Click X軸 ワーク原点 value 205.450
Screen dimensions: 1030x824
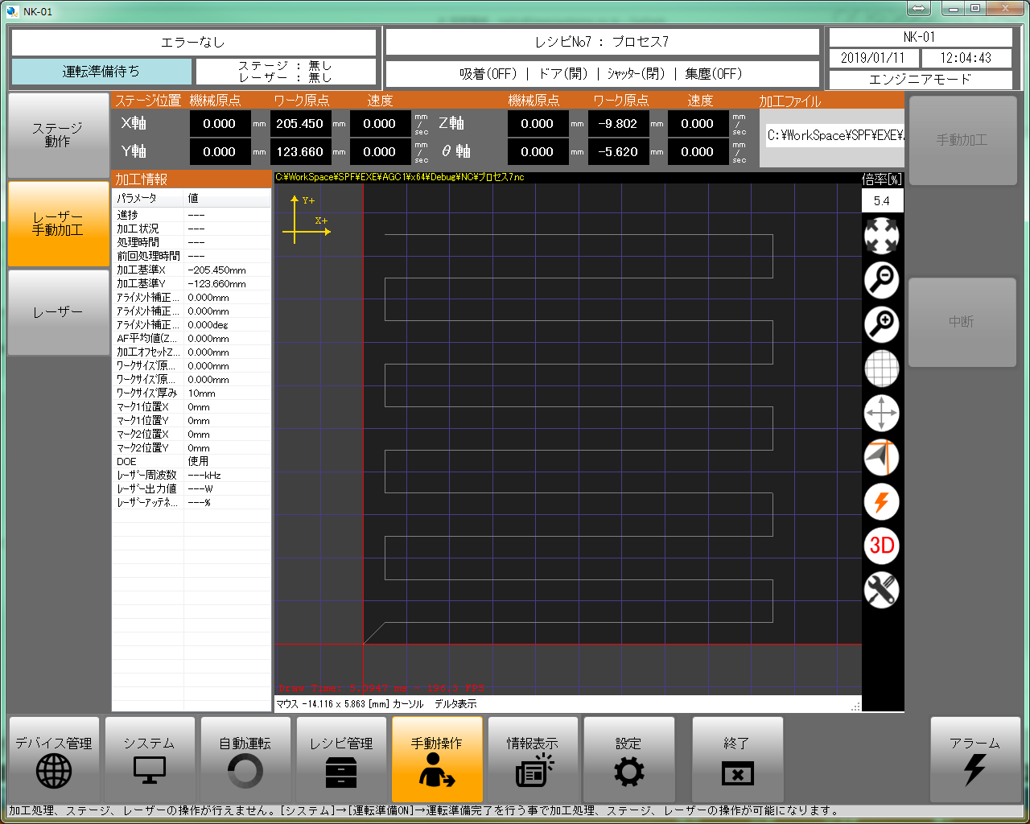pyautogui.click(x=299, y=124)
